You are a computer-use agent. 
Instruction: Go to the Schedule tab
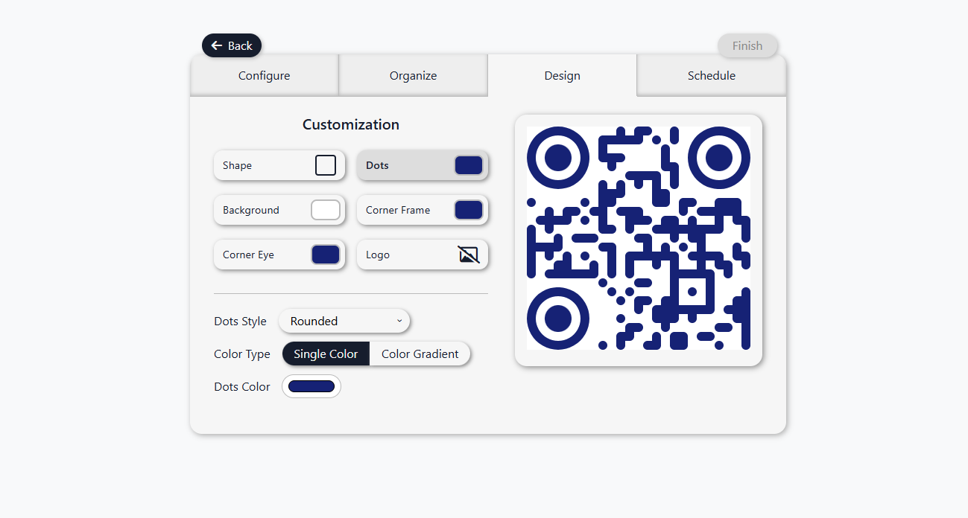(x=712, y=75)
